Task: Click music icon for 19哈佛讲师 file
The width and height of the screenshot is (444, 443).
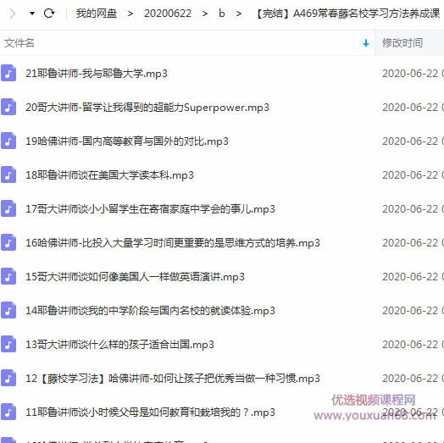Action: [x=8, y=141]
